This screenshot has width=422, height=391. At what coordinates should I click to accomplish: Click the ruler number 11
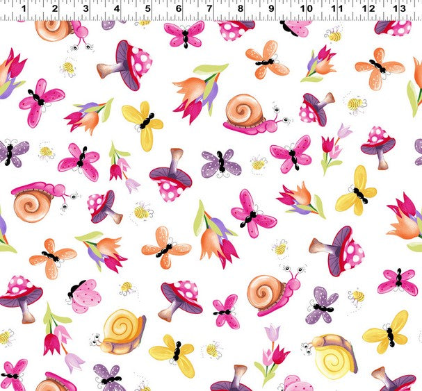(x=337, y=8)
